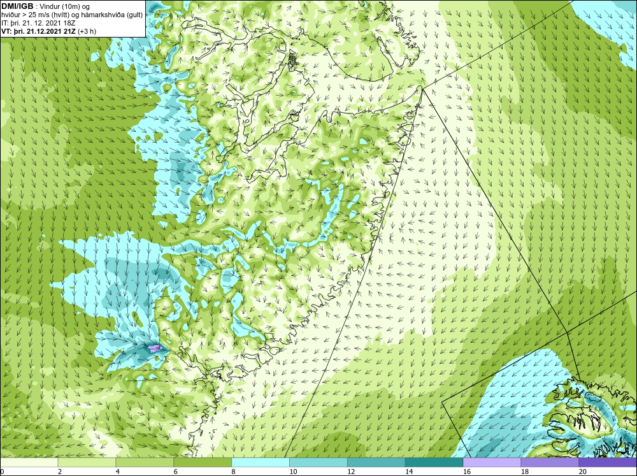Click the 2–4 m/s light green legend swatch

pos(87,463)
